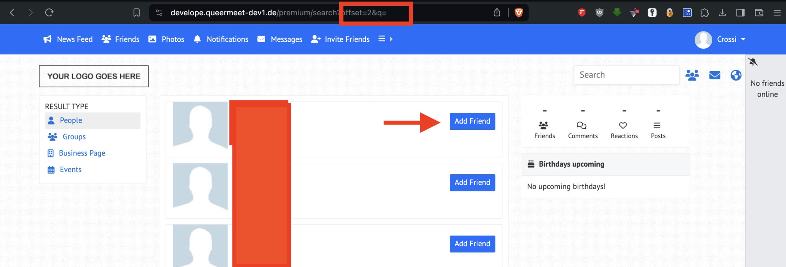The width and height of the screenshot is (786, 267).
Task: Open the envelope messages icon beside search
Action: (x=714, y=75)
